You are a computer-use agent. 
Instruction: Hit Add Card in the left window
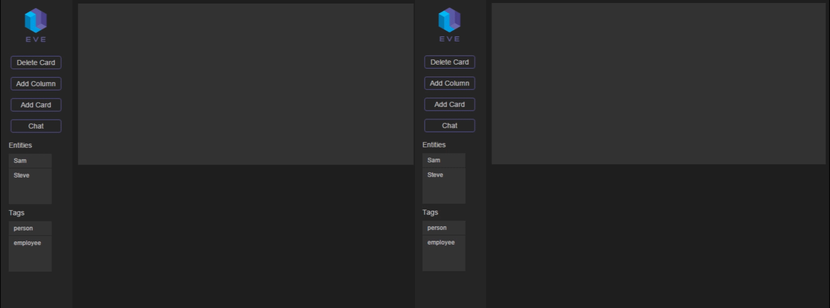36,105
